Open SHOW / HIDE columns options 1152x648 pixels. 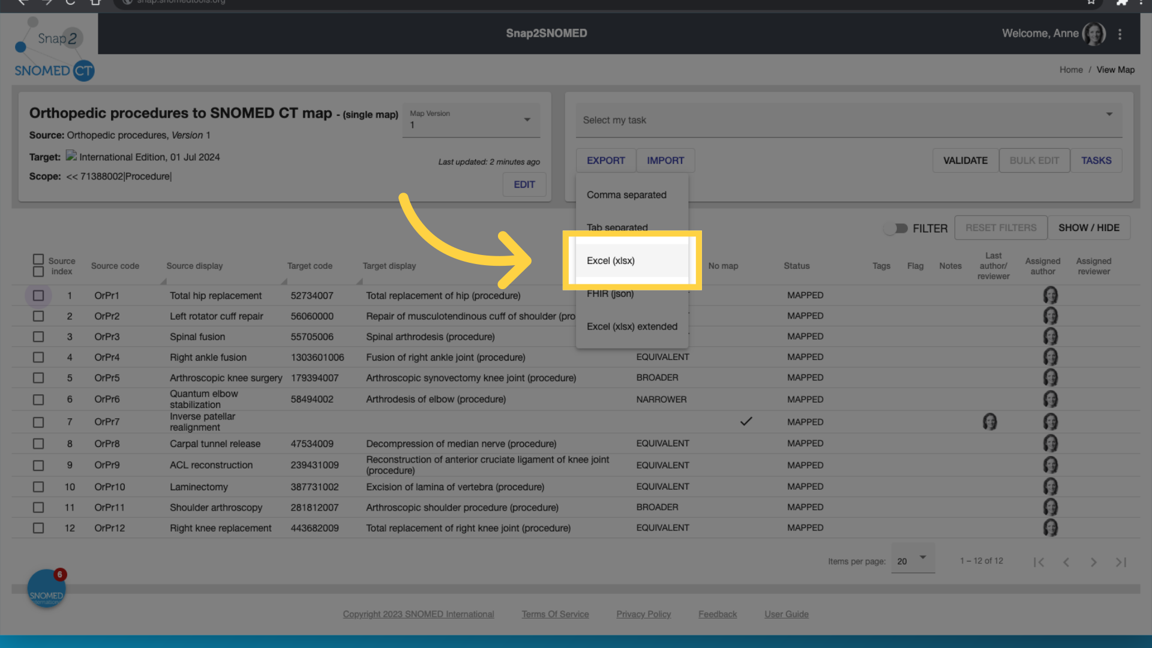click(x=1088, y=228)
